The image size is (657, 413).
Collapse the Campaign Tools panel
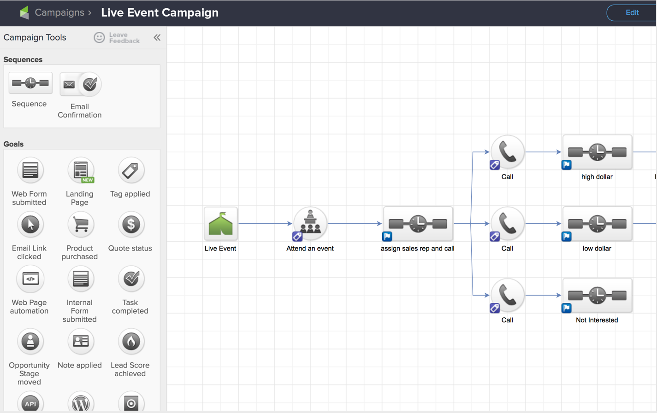[x=157, y=38]
